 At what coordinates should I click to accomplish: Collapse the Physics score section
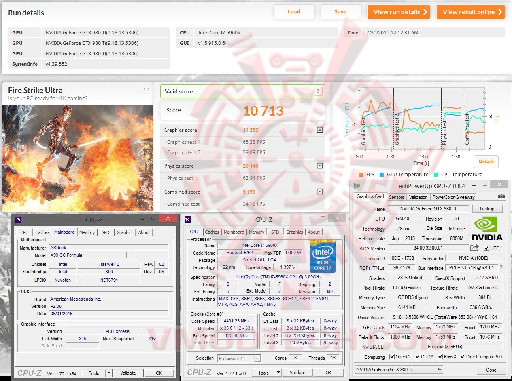coord(319,166)
